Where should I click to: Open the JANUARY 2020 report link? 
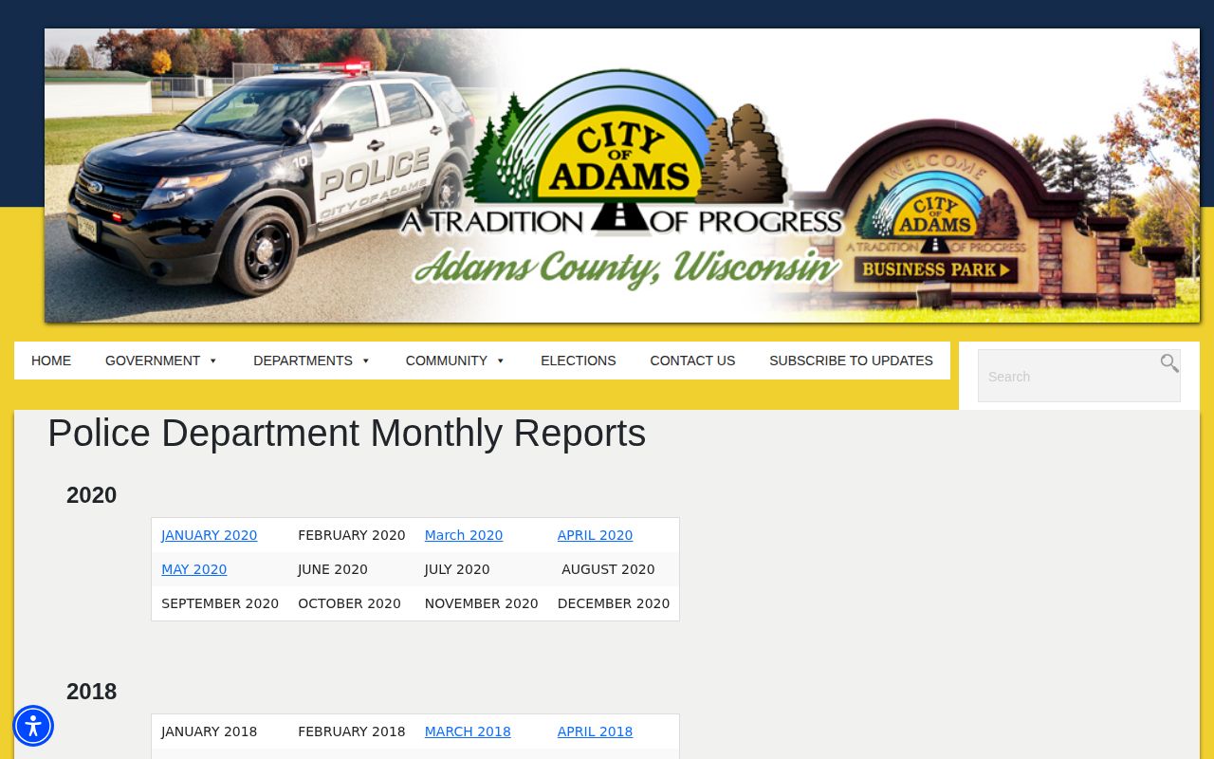coord(210,535)
